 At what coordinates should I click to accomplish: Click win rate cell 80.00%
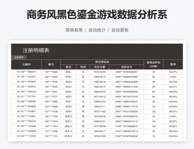pos(173,97)
